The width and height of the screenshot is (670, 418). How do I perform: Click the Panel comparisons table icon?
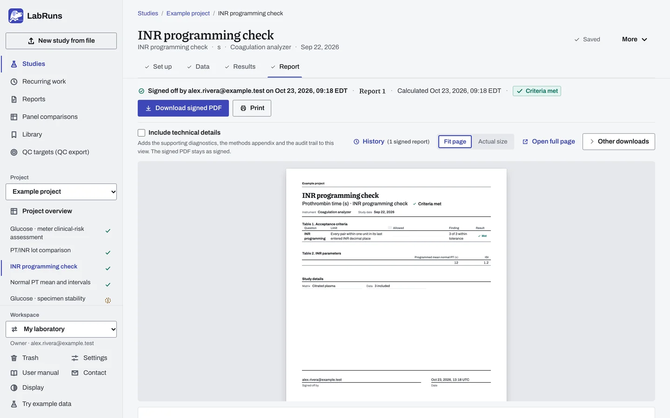coord(14,117)
